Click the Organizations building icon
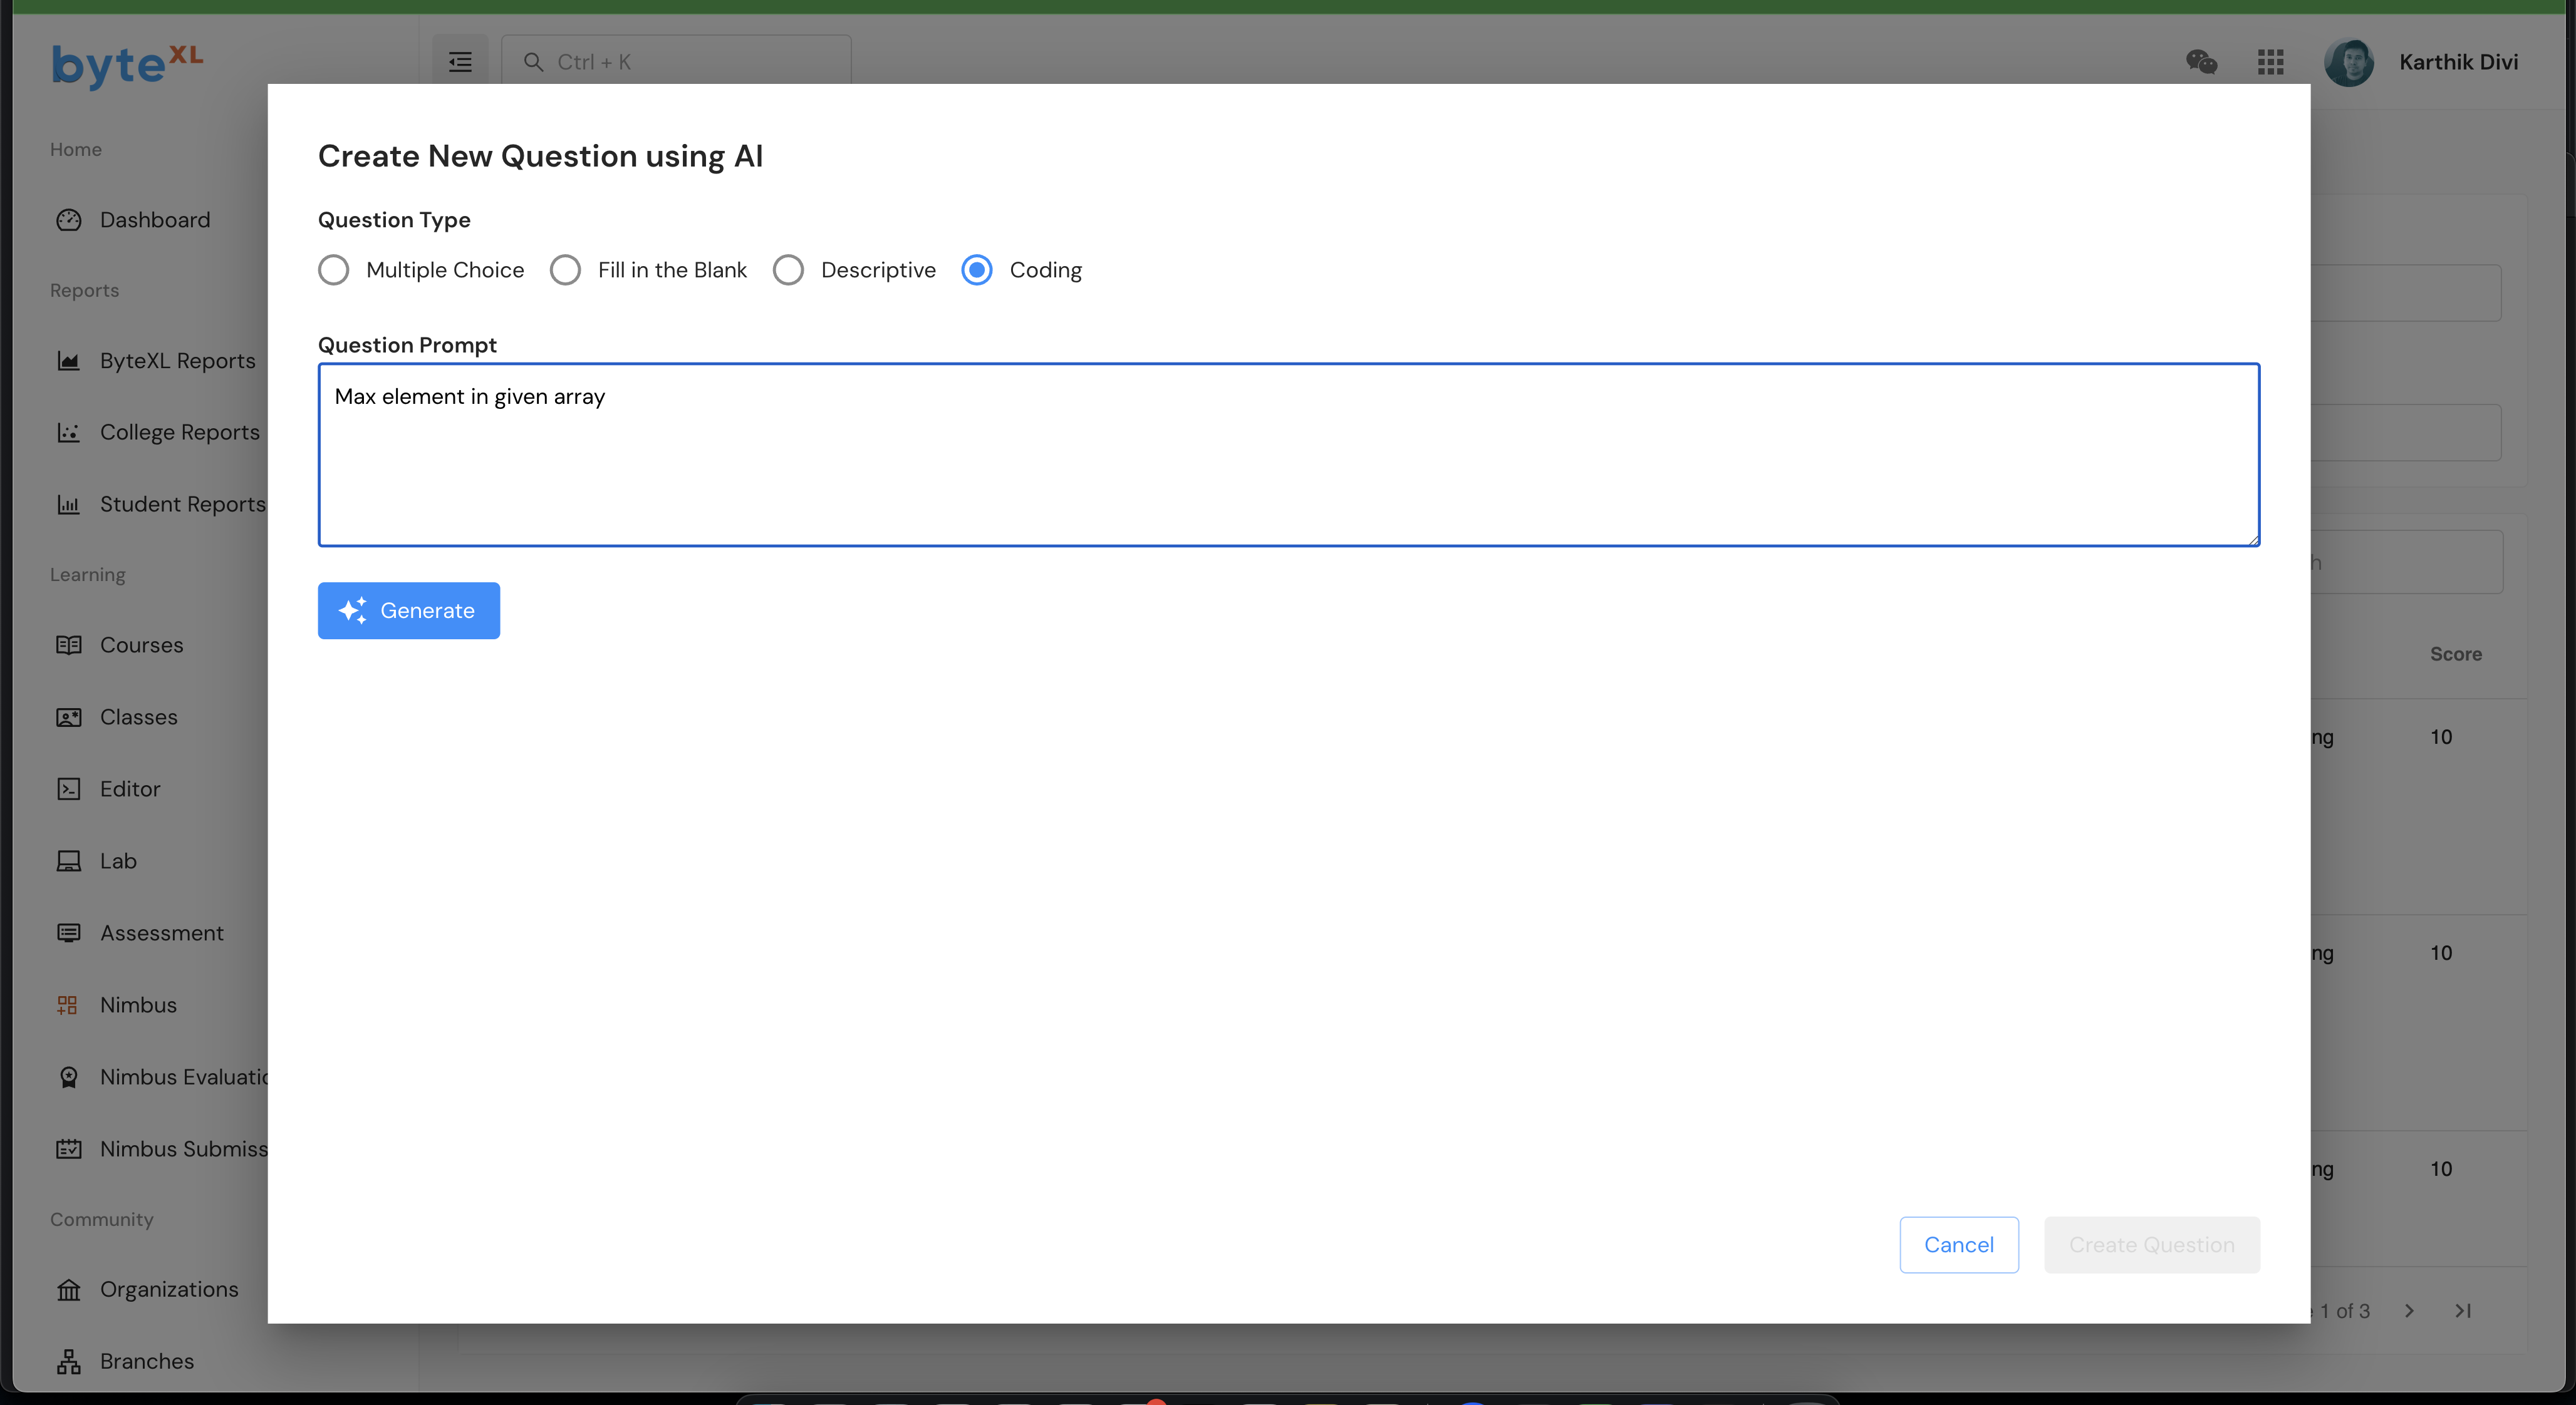The width and height of the screenshot is (2576, 1405). click(x=69, y=1290)
